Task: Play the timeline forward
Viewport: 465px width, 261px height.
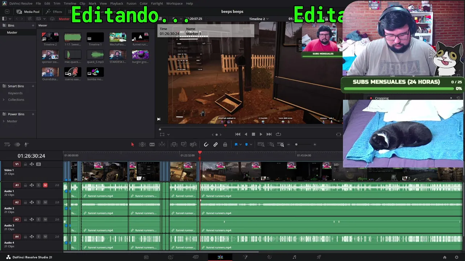Action: tap(261, 134)
